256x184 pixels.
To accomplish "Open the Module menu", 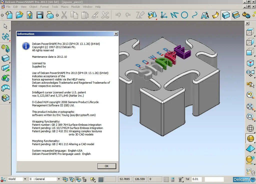I will [x=75, y=7].
